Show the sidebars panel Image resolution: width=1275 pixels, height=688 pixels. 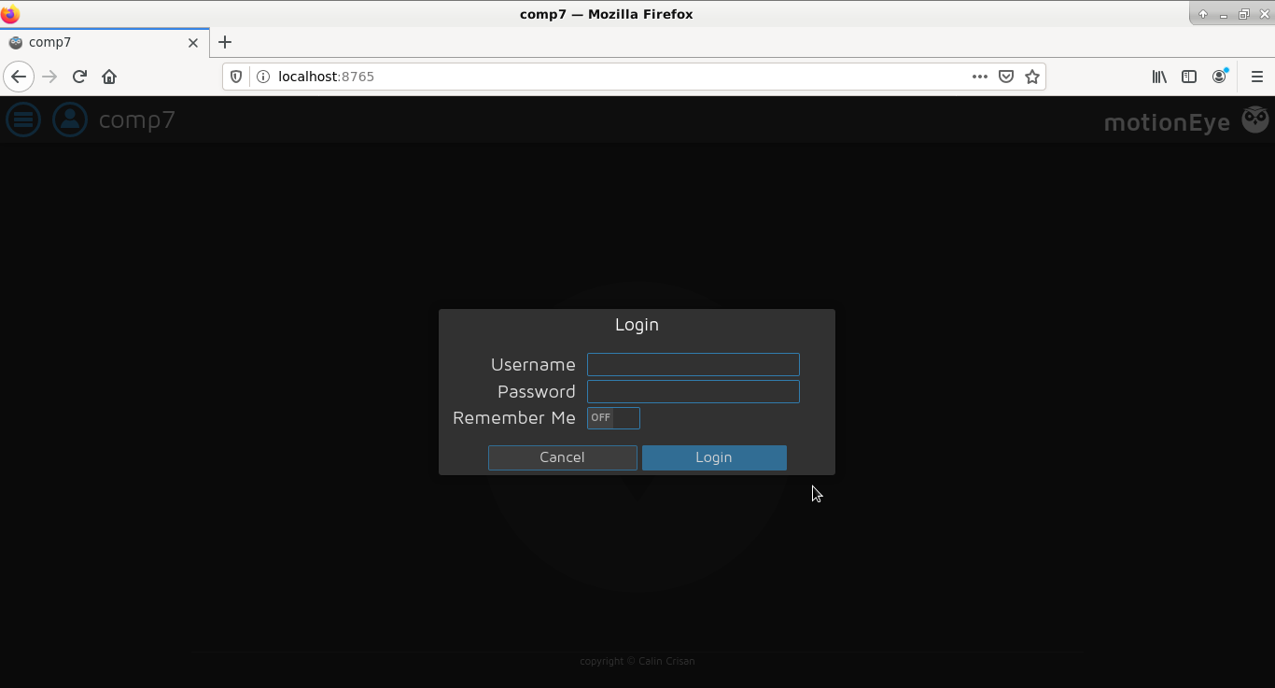click(x=1189, y=77)
